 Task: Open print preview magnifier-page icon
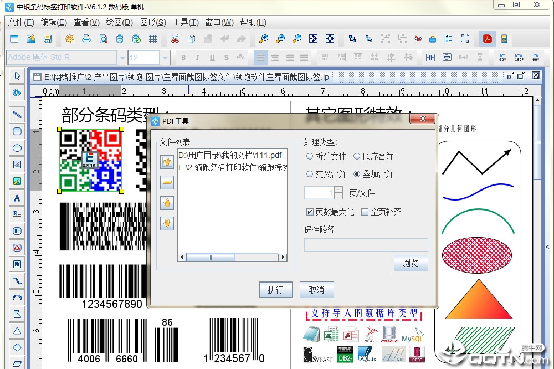[x=103, y=39]
